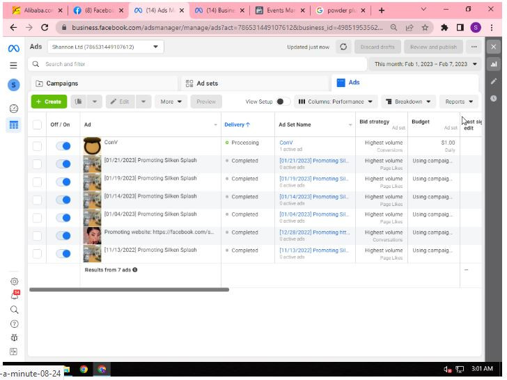
Task: Open Chrome three-dot menu
Action: 492,28
